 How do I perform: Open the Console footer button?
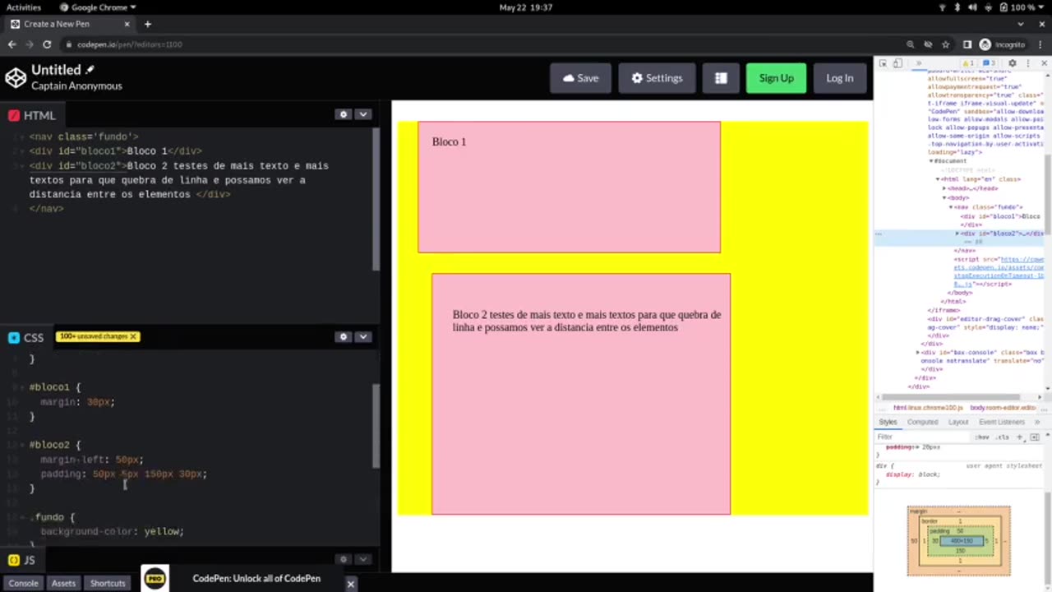point(23,583)
